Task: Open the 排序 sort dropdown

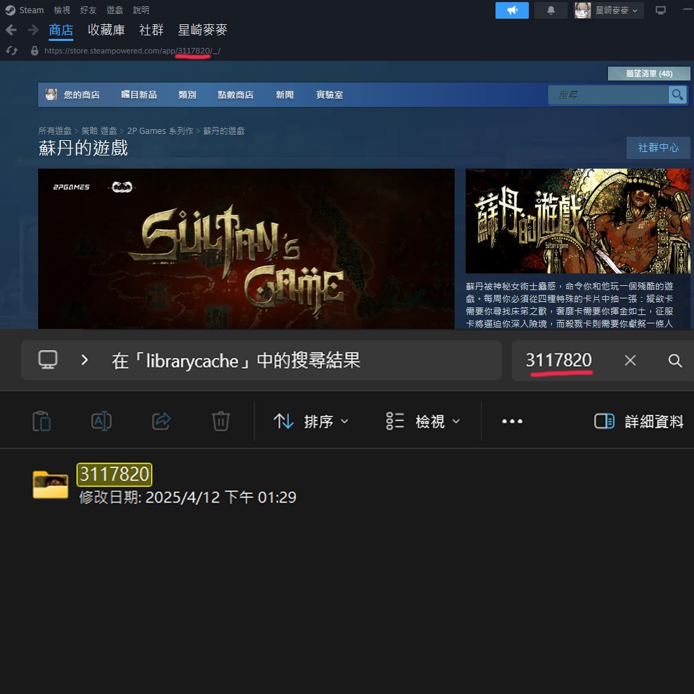Action: [x=311, y=421]
